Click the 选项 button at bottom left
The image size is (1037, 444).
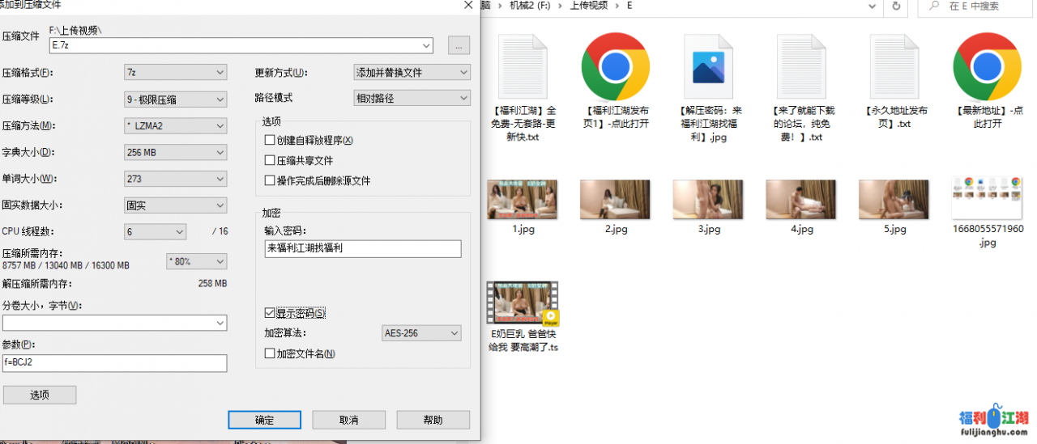pyautogui.click(x=40, y=395)
